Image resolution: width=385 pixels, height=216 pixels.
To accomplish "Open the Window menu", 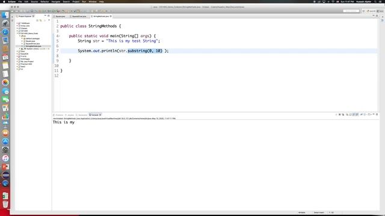I will click(x=93, y=1).
